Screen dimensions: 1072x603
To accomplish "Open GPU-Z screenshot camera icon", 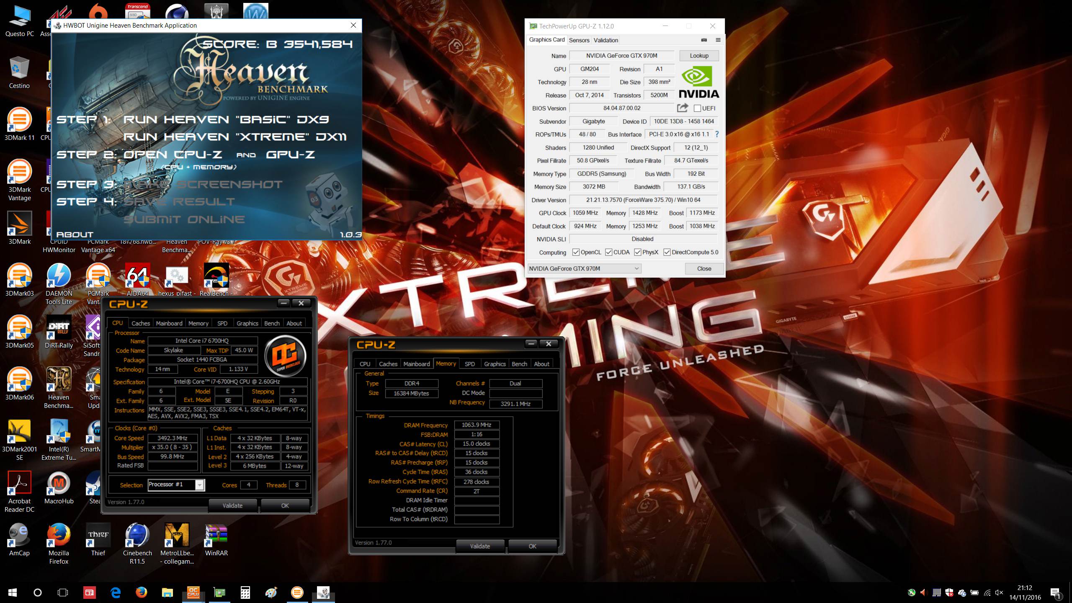I will pyautogui.click(x=704, y=40).
